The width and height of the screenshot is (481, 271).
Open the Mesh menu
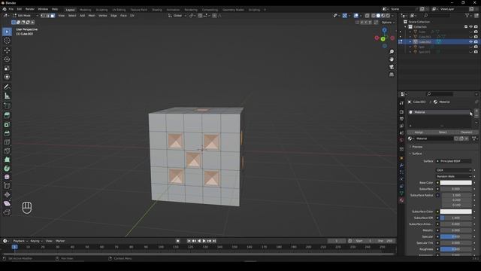click(92, 15)
